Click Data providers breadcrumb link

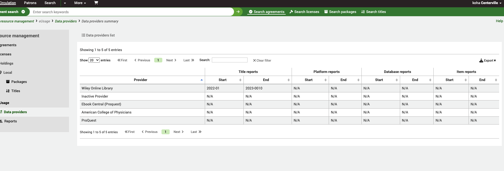coord(66,21)
